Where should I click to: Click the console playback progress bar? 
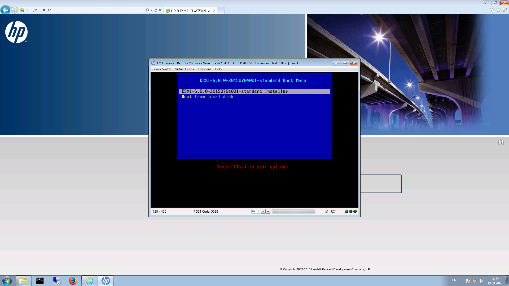[x=293, y=211]
